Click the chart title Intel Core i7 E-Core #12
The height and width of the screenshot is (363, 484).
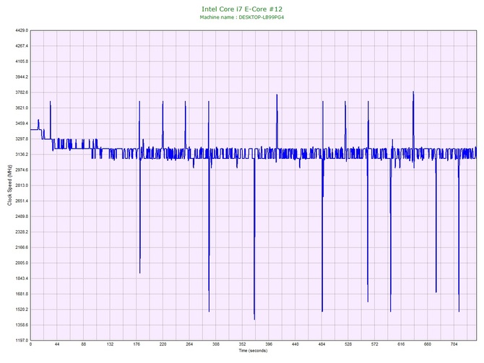(242, 9)
